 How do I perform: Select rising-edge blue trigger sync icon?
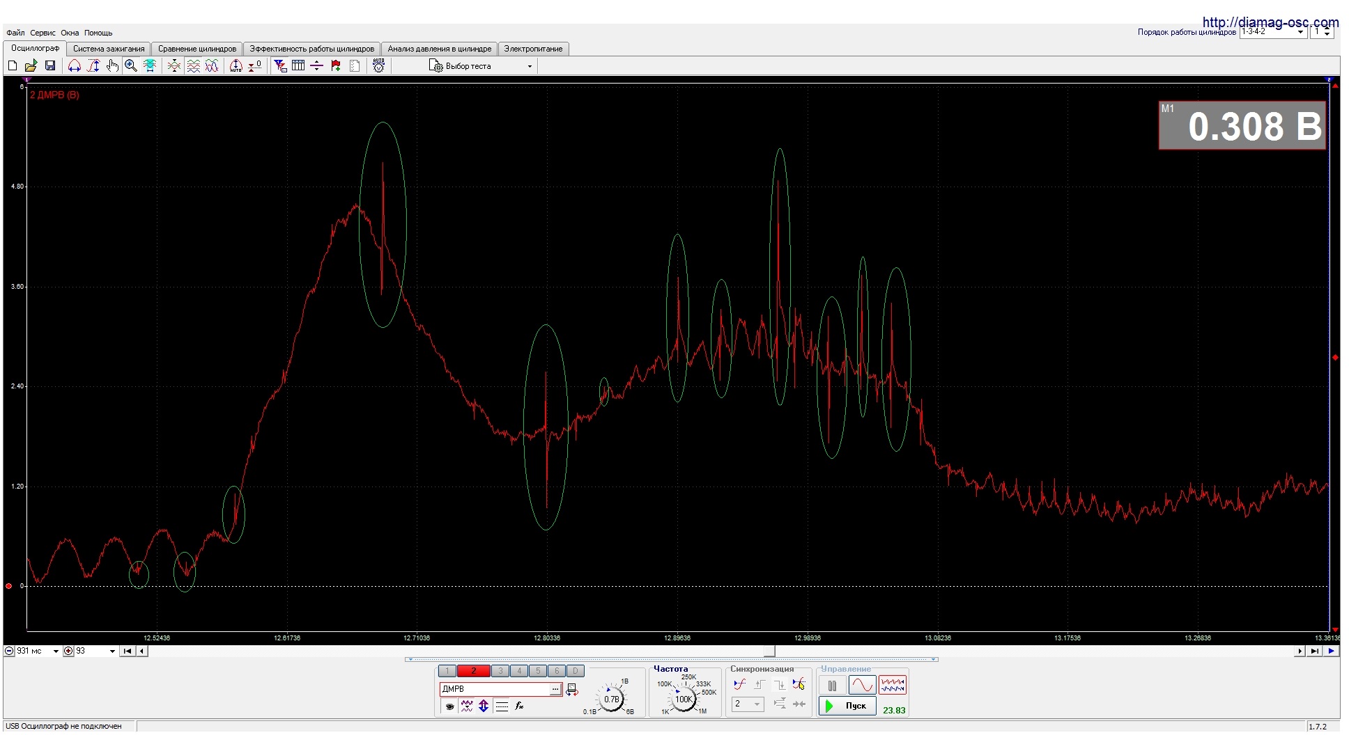(x=740, y=684)
